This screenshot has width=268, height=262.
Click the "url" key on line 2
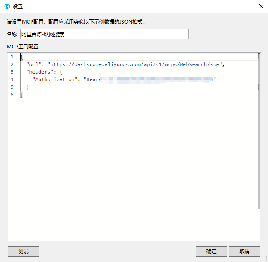coord(34,64)
